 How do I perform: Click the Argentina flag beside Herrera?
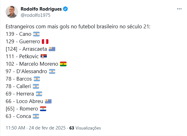39,94
